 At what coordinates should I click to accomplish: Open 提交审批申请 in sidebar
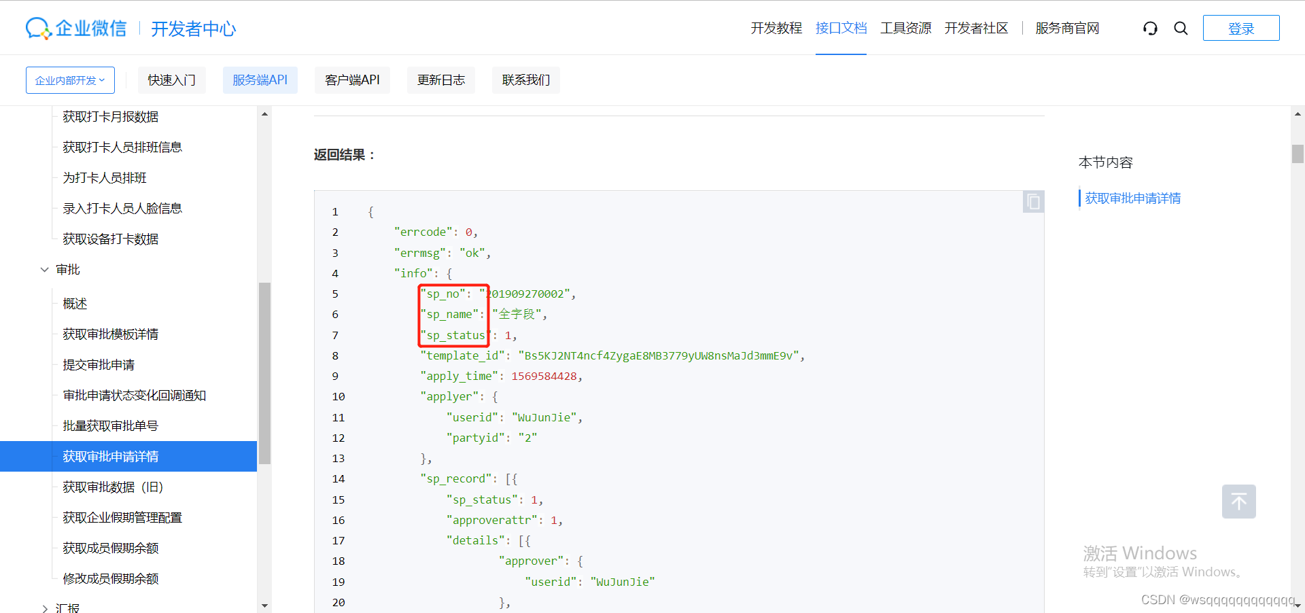99,365
